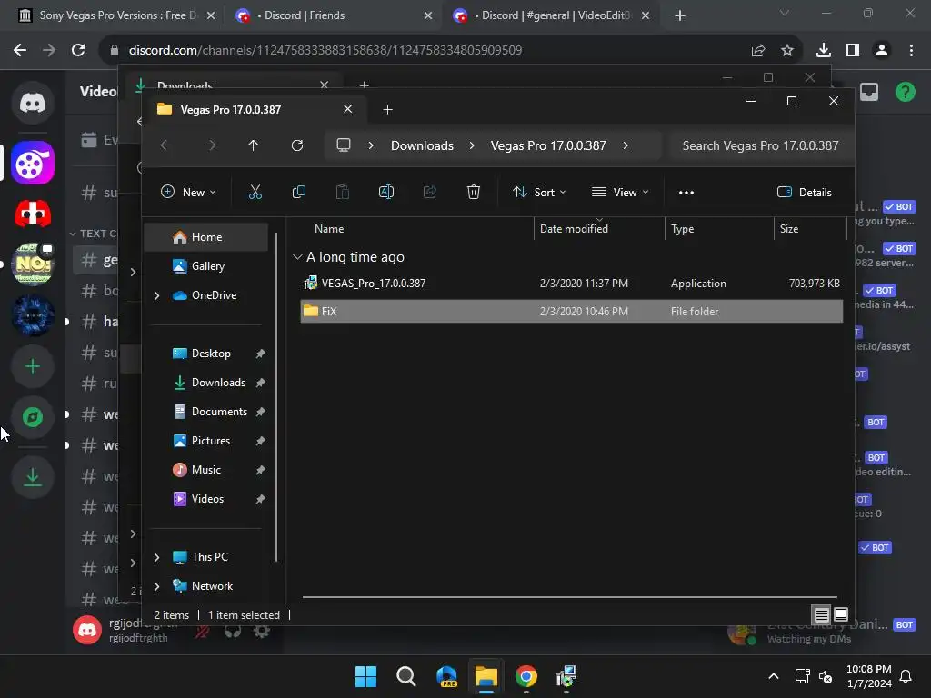The width and height of the screenshot is (931, 698).
Task: Open the New item dropdown
Action: pos(188,192)
